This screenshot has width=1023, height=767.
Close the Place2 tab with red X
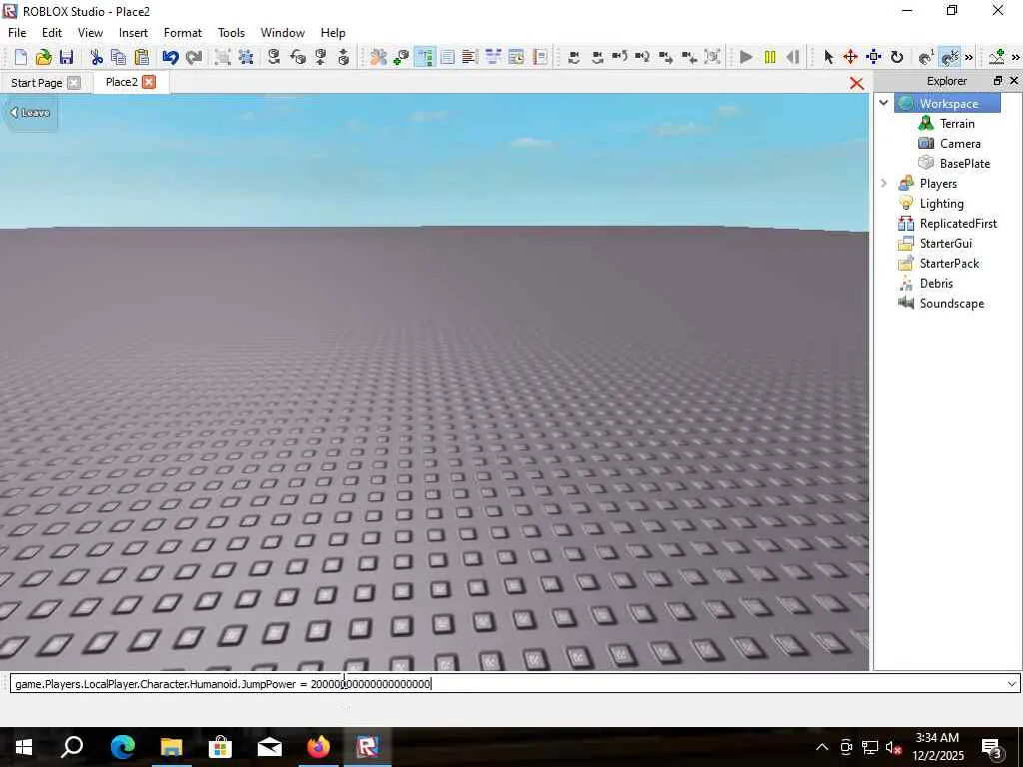click(150, 82)
